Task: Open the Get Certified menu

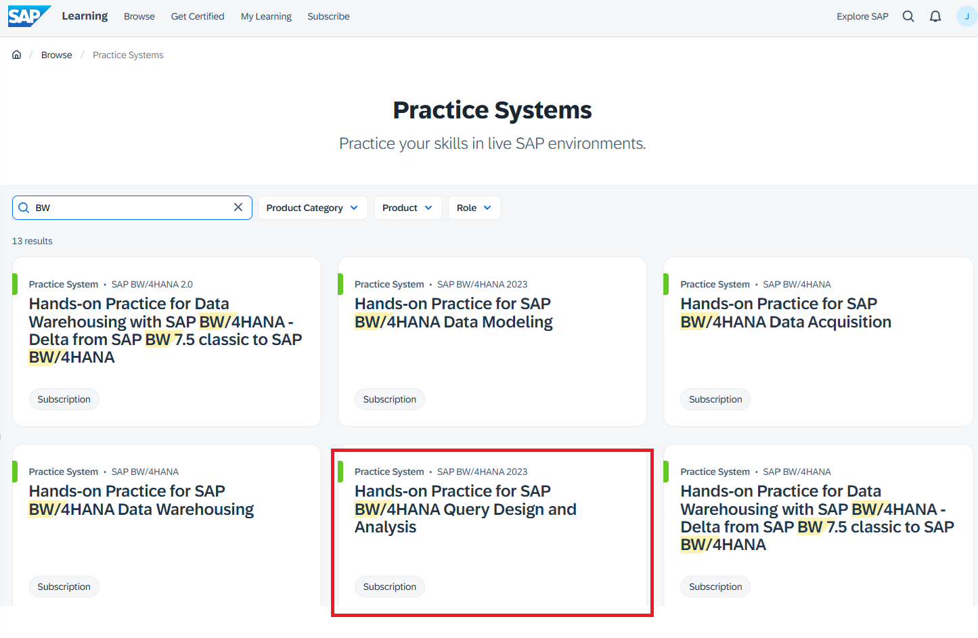Action: (198, 16)
